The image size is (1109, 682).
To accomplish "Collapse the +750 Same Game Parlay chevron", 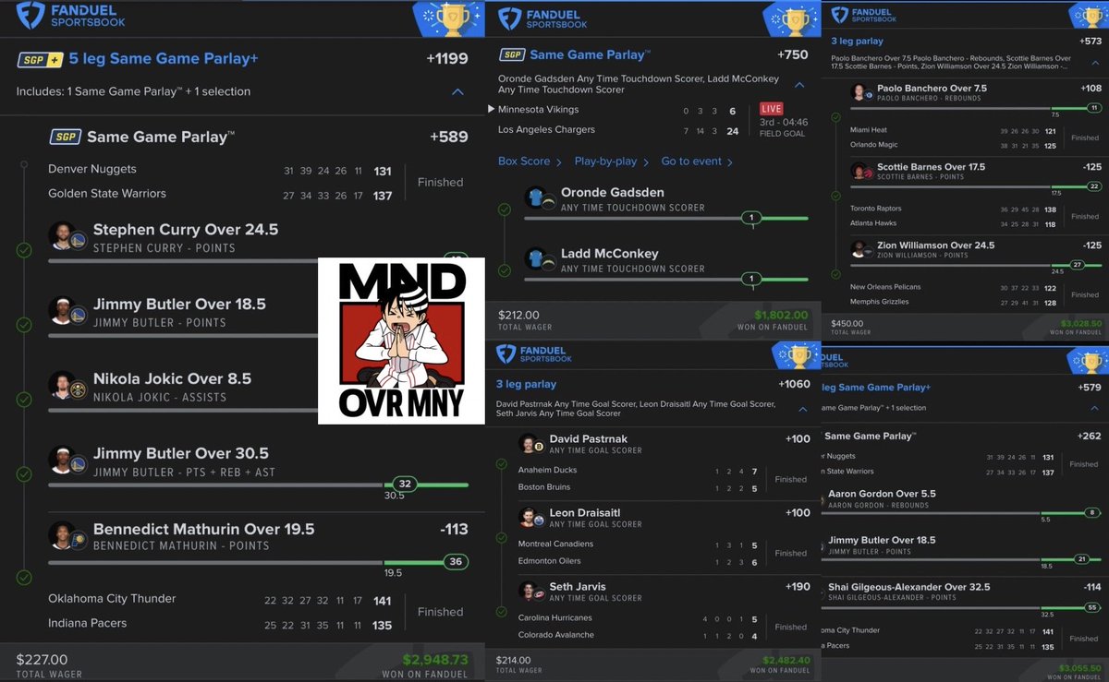I will click(x=800, y=85).
